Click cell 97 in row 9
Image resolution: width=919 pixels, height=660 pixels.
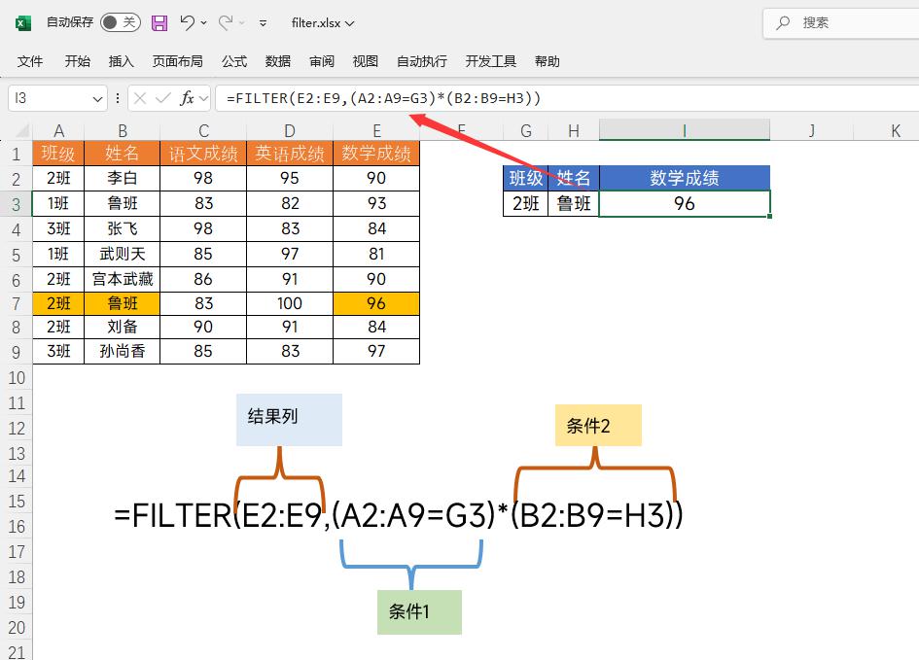click(x=376, y=351)
